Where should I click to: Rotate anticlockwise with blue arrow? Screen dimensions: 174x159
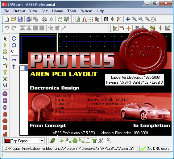(x=14, y=45)
